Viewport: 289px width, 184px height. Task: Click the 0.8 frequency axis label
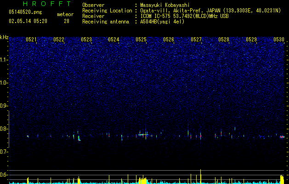(x=4, y=129)
